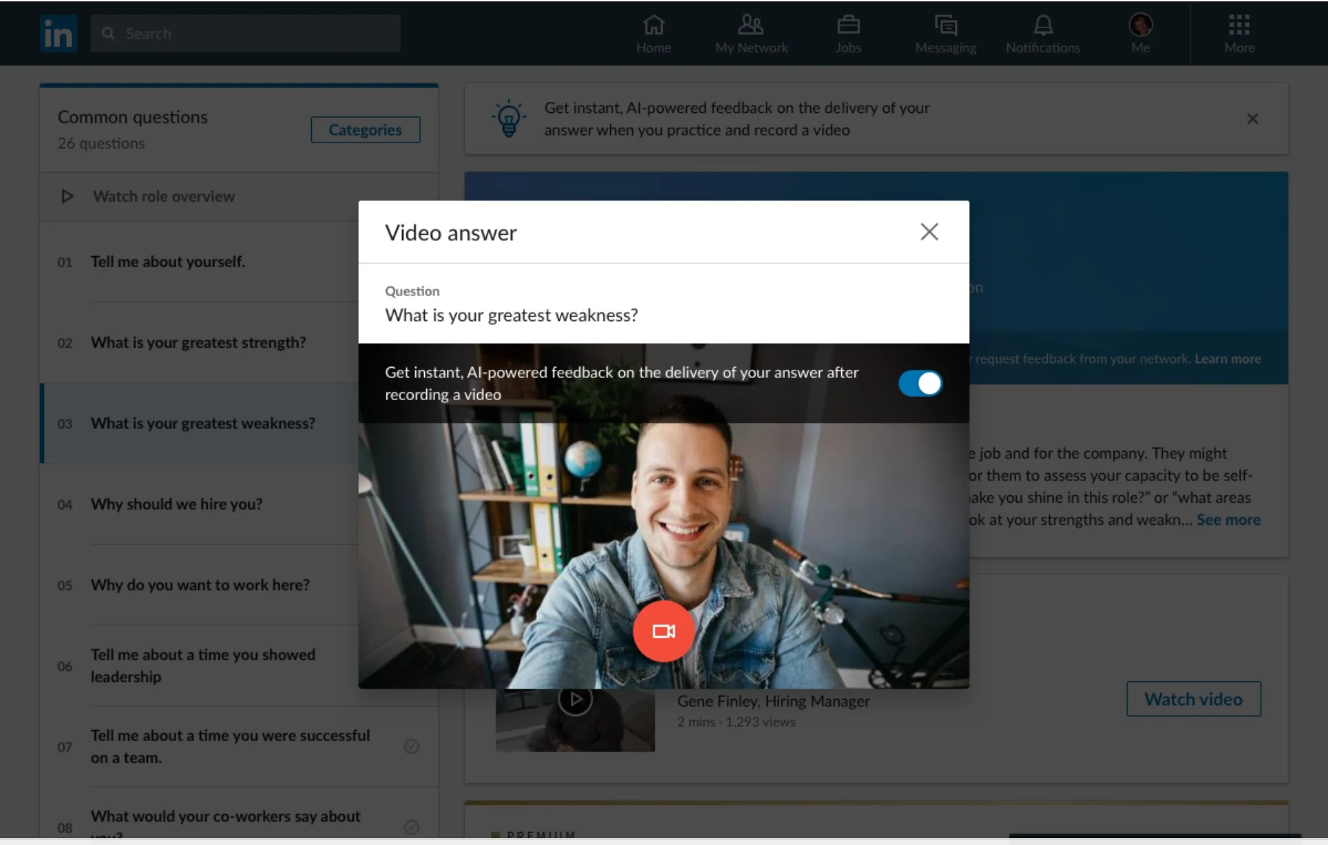Viewport: 1328px width, 845px height.
Task: Select question 06 about showing leadership
Action: [x=200, y=665]
